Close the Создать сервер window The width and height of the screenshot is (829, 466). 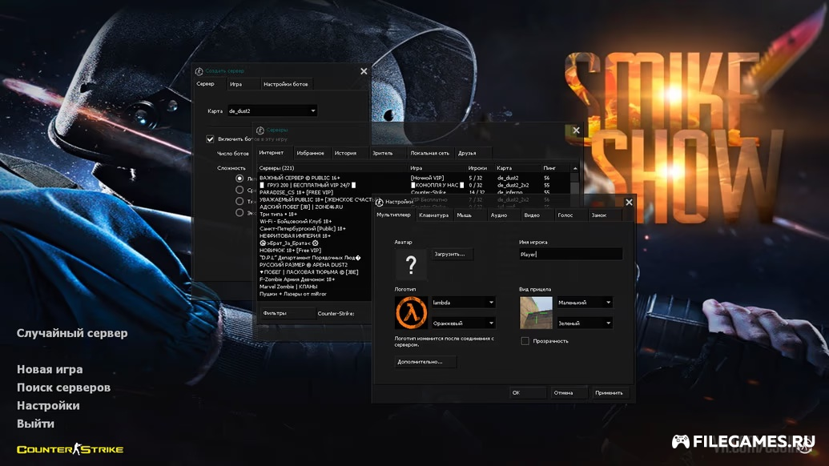pyautogui.click(x=364, y=71)
